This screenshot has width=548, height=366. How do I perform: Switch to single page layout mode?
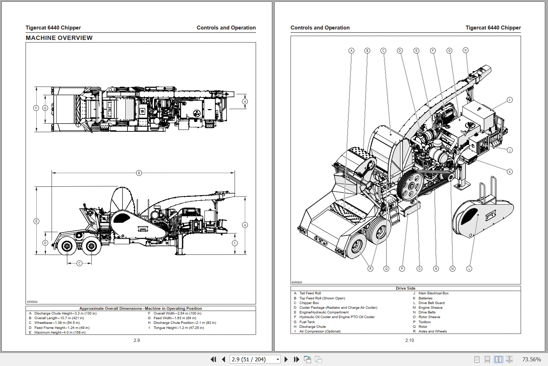click(477, 359)
